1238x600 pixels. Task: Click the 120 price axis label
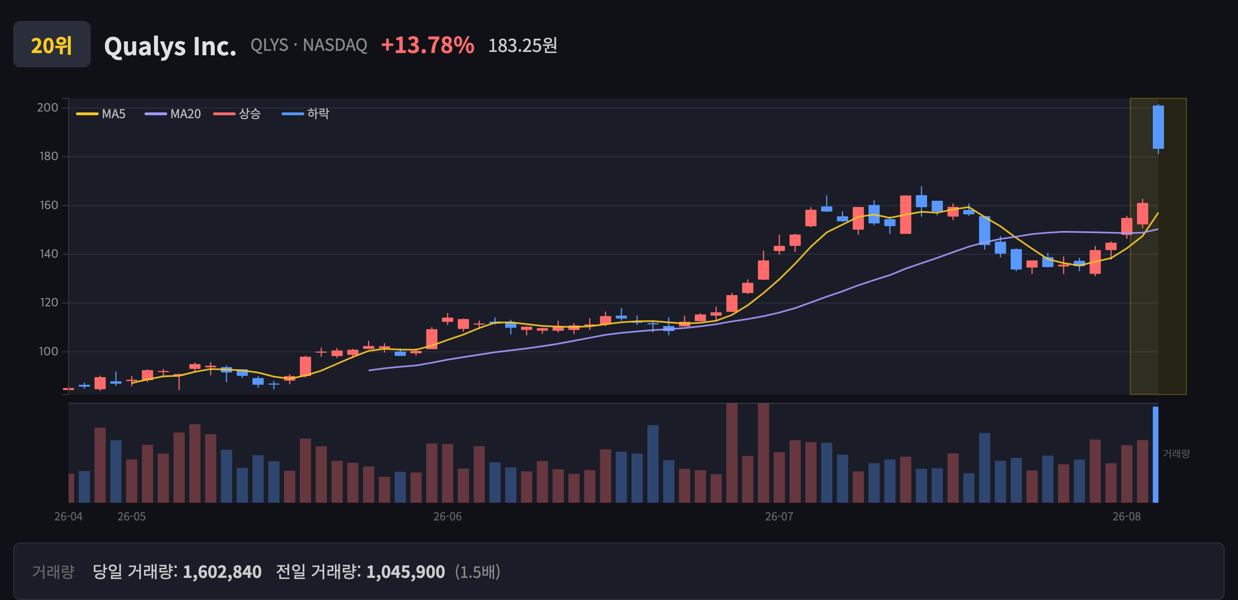(49, 303)
